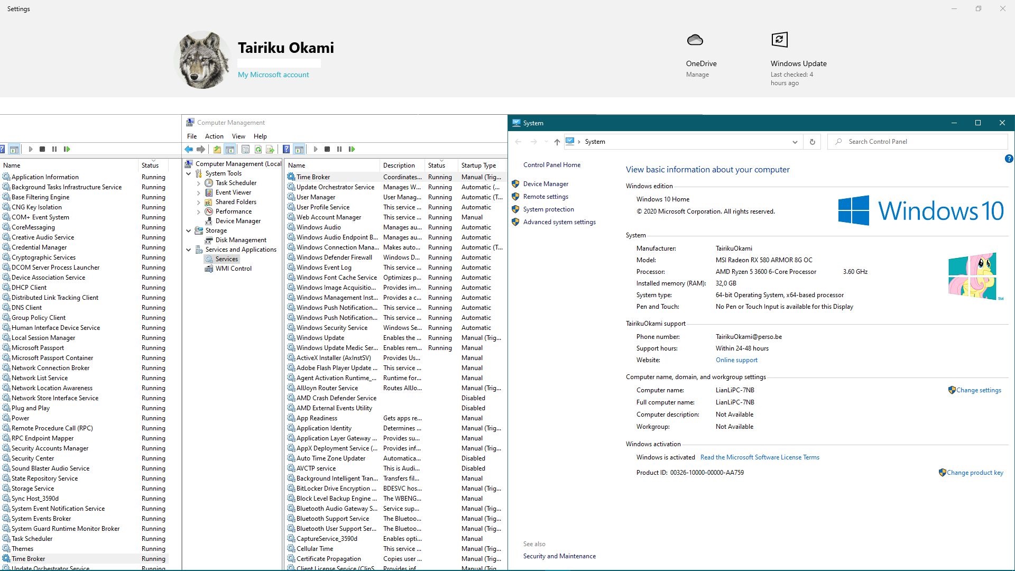Click the Device Manager link

[x=546, y=184]
